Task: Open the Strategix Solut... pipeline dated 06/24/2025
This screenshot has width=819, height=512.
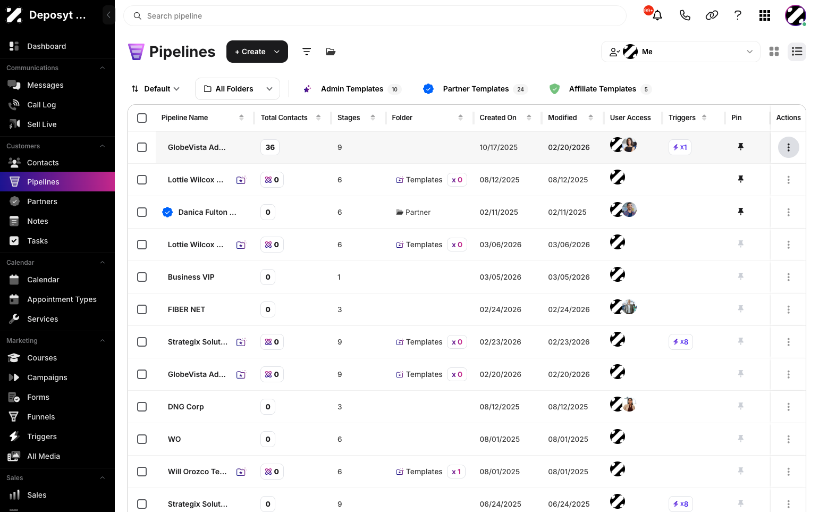Action: 198,504
